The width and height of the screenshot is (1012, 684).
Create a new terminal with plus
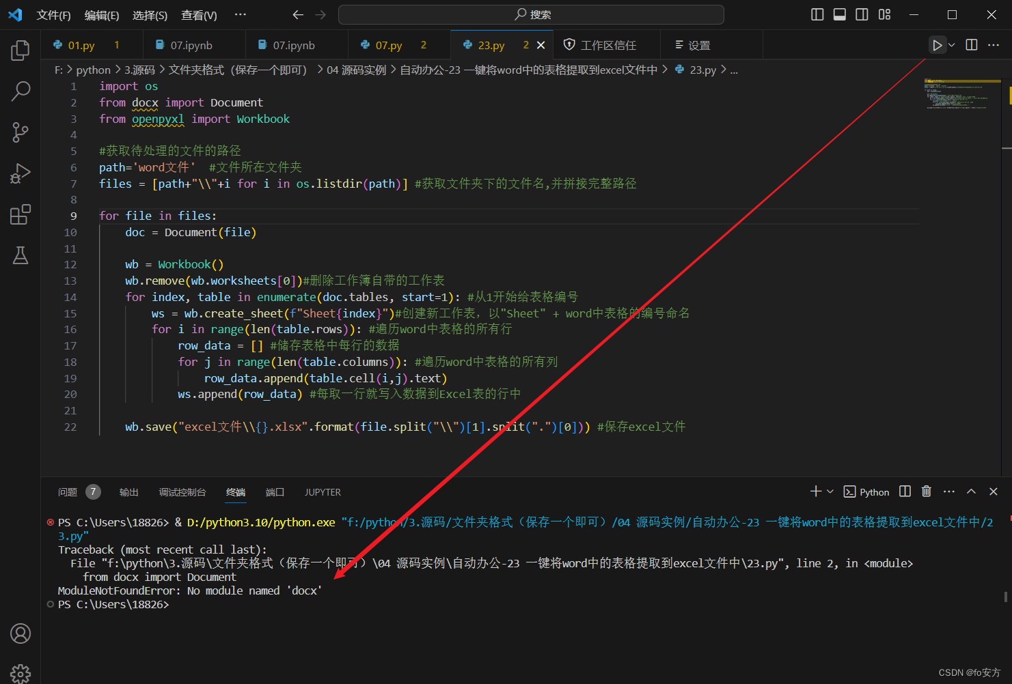816,491
